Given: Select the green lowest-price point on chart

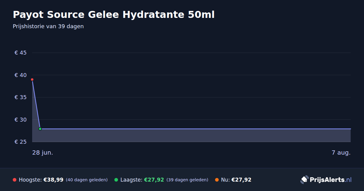Looking at the screenshot, I should click(40, 129).
